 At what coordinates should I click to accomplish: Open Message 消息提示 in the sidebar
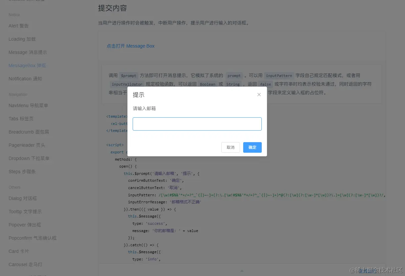28,52
